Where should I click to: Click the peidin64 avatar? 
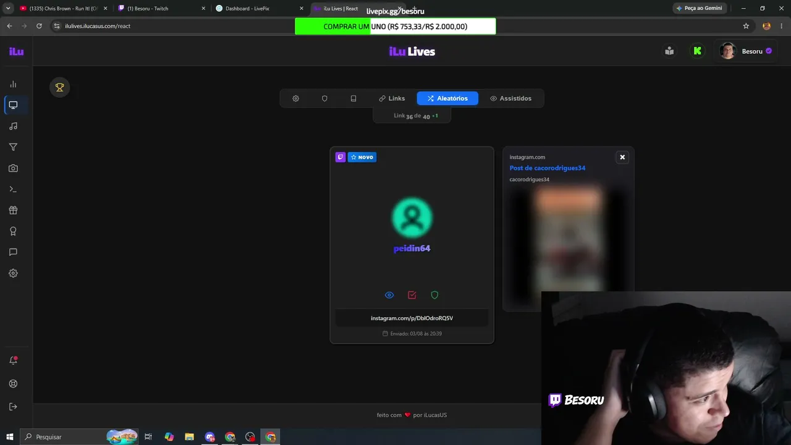412,218
